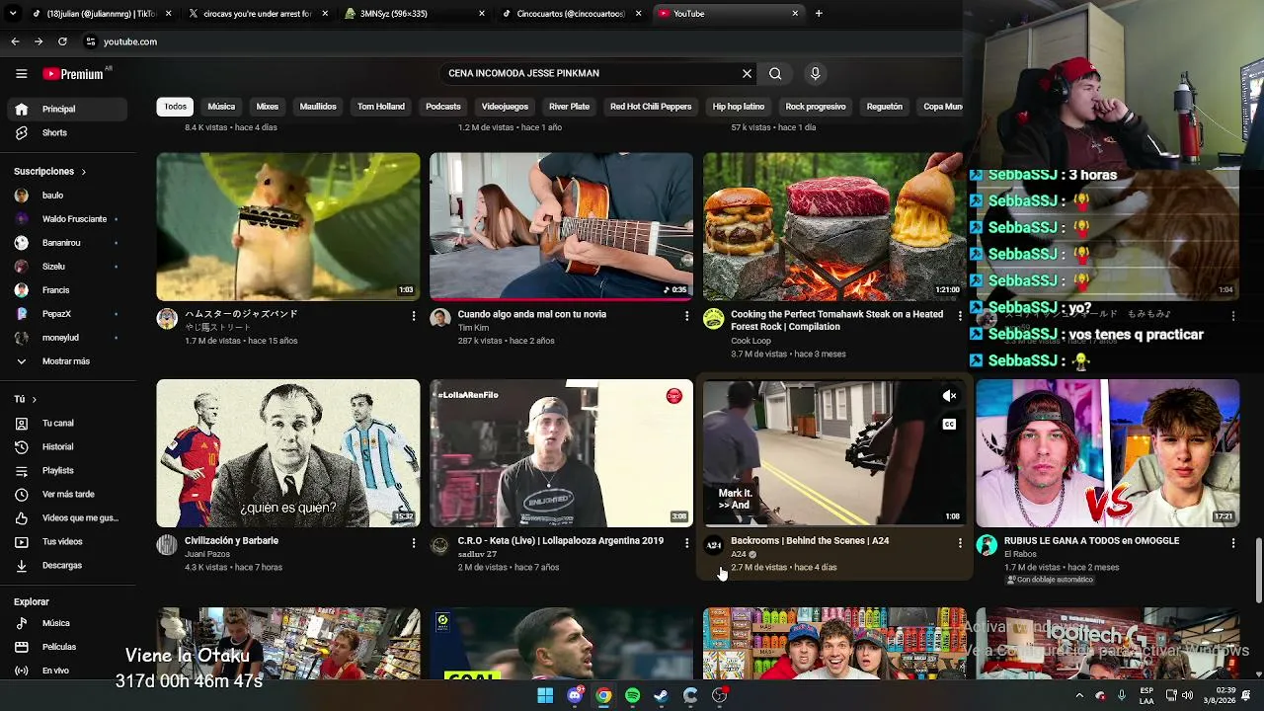Click the browser address bar youtube.com

(x=130, y=41)
